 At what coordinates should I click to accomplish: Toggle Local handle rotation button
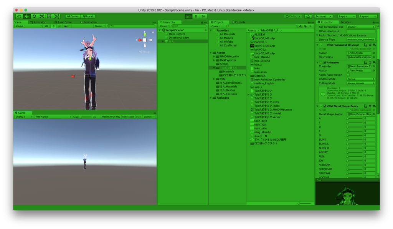click(88, 16)
